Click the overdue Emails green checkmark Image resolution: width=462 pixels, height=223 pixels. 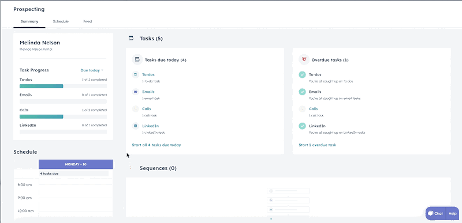click(302, 92)
